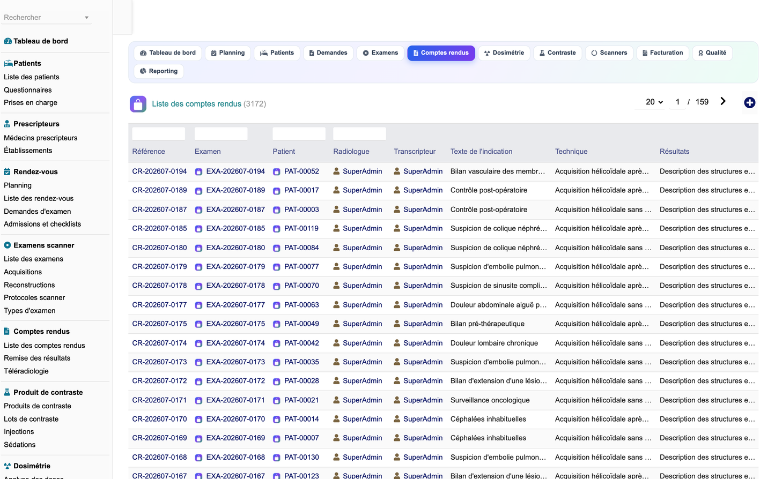Click the purple bag icon beside list title

tap(138, 104)
